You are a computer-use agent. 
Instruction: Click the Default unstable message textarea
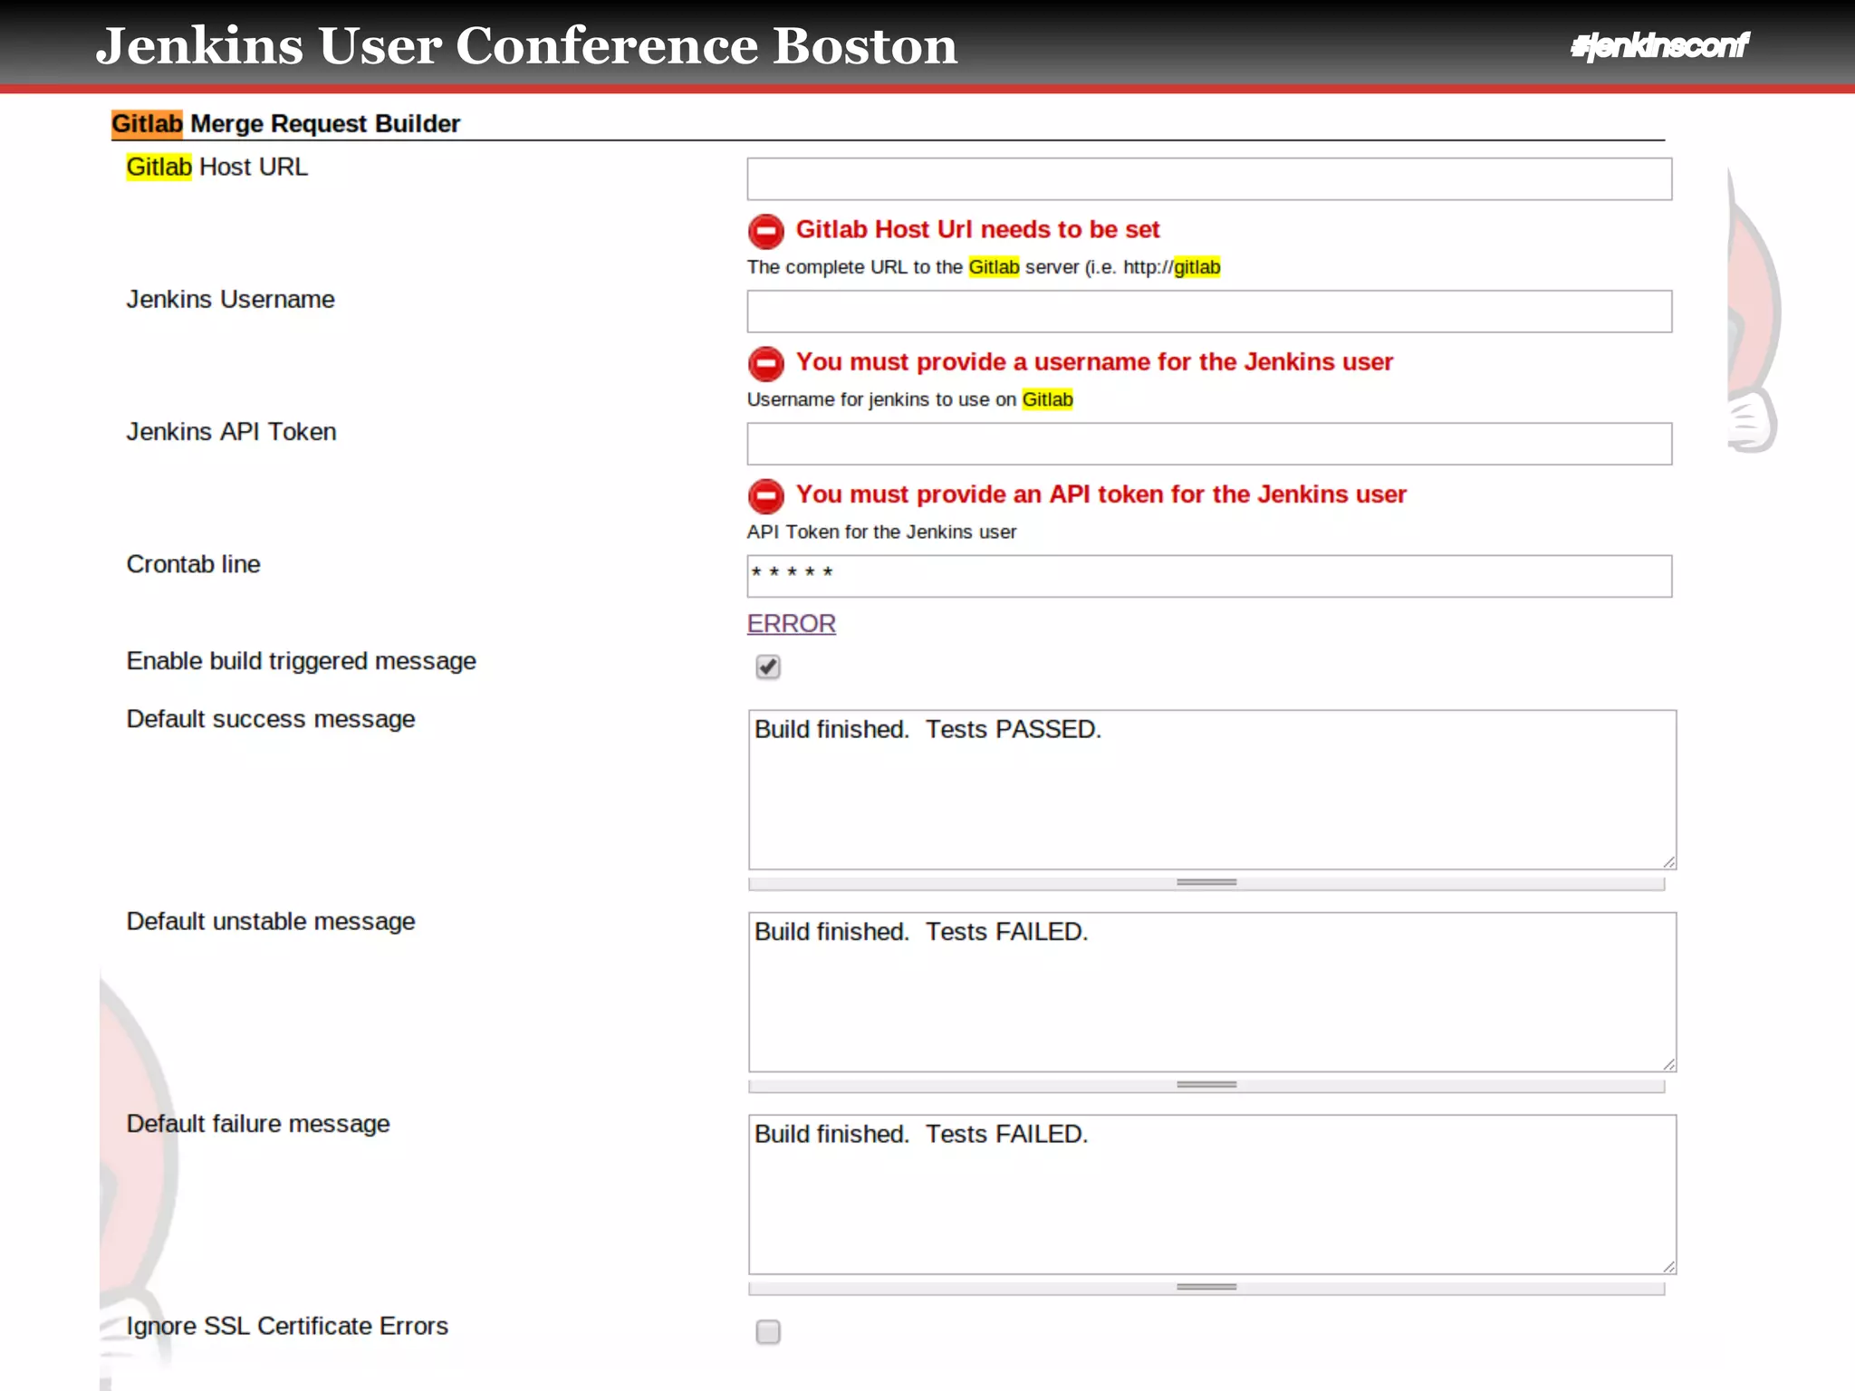point(1212,992)
